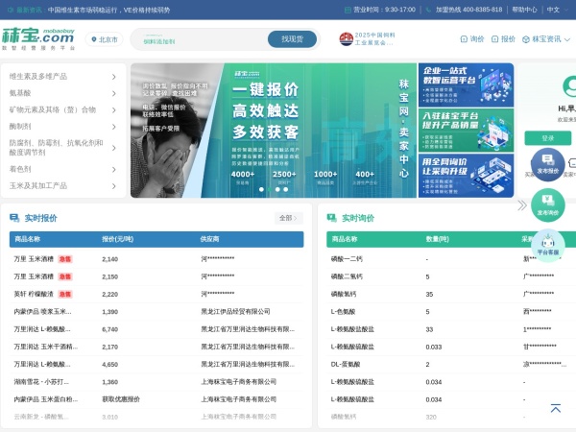Screen dimensions: 576x432
Task: Click the 最新资讯 speaker icon
Action: point(11,10)
